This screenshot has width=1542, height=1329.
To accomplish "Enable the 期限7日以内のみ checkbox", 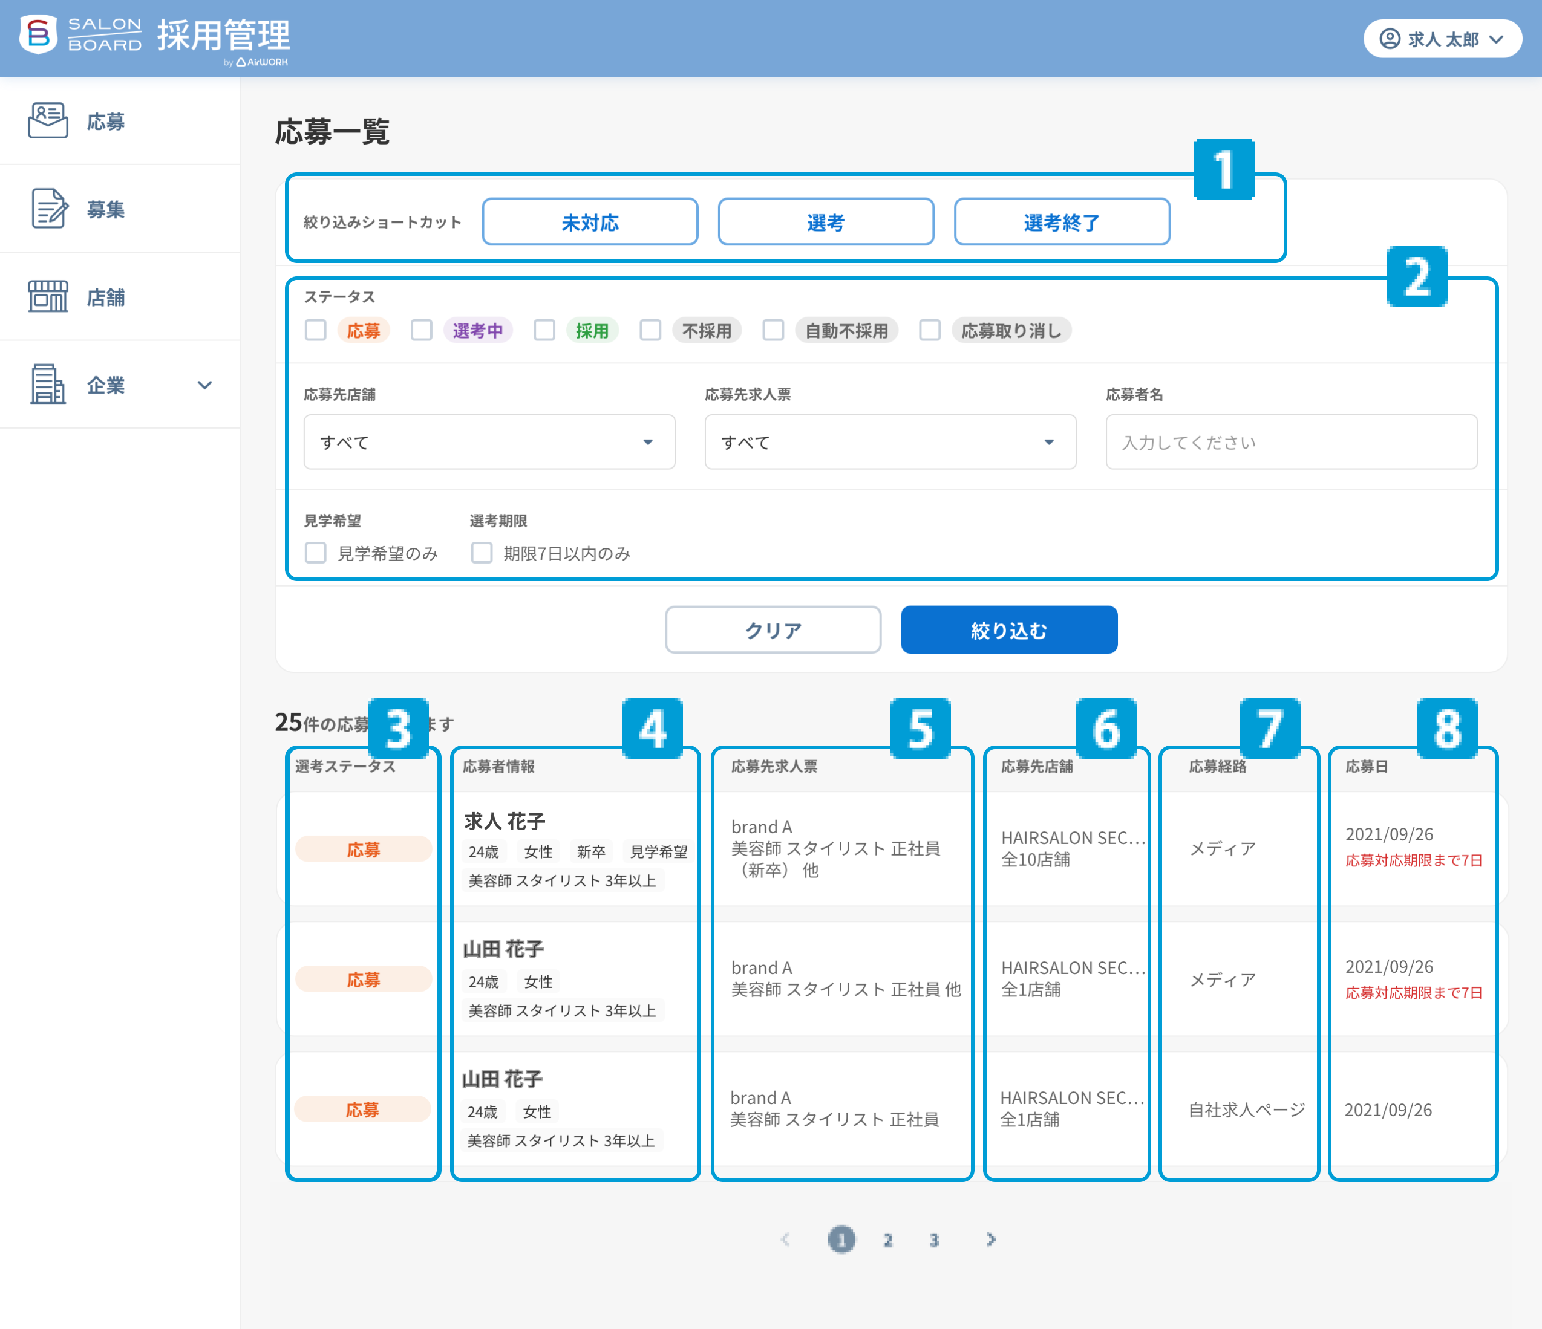I will [482, 553].
